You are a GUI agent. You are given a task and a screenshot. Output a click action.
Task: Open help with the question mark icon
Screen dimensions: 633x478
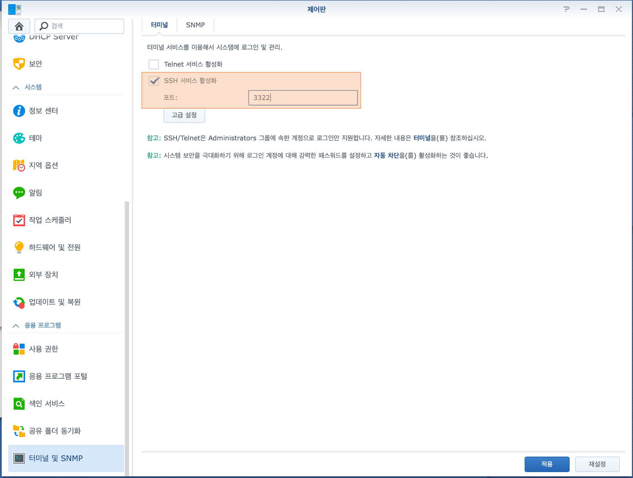point(566,9)
